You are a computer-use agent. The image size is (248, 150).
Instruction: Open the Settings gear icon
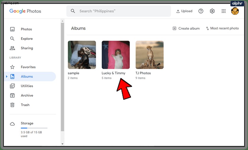pyautogui.click(x=212, y=11)
